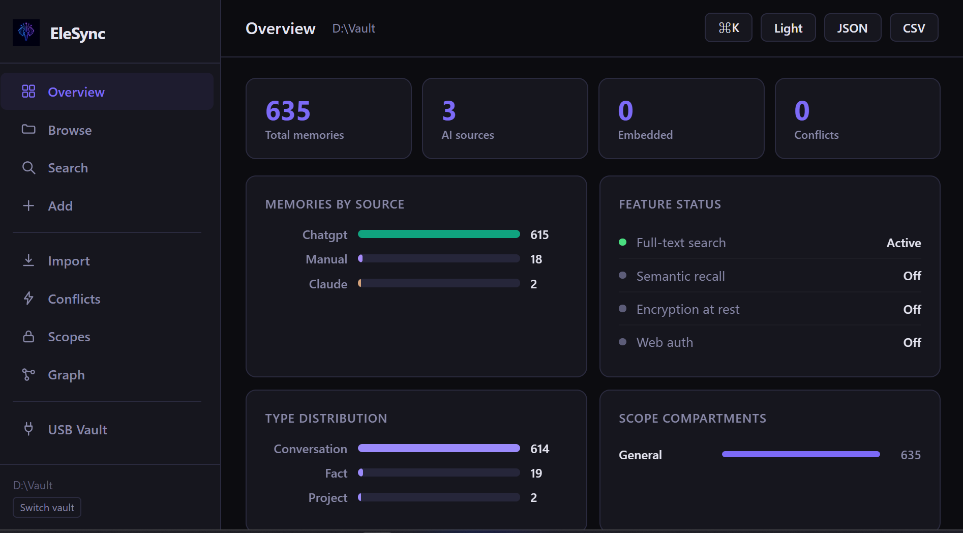Click the 0 Conflicts stat card
The image size is (963, 533).
tap(857, 119)
